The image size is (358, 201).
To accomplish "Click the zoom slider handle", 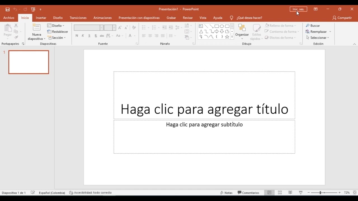I will point(321,193).
